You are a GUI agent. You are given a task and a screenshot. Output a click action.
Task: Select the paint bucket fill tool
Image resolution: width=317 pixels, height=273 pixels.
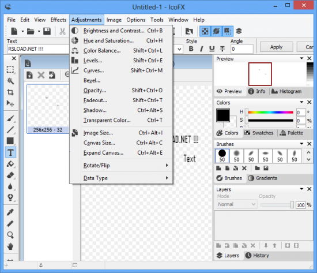pos(10,164)
